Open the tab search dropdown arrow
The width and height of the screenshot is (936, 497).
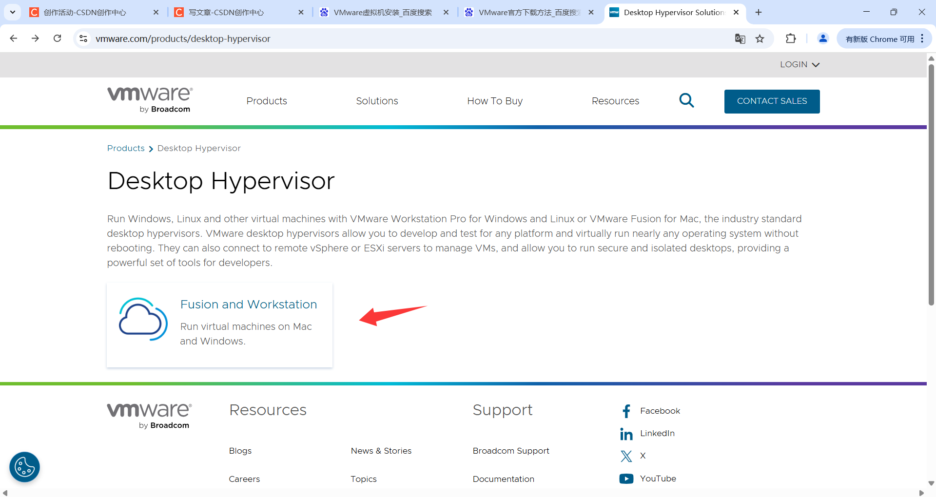[x=13, y=12]
